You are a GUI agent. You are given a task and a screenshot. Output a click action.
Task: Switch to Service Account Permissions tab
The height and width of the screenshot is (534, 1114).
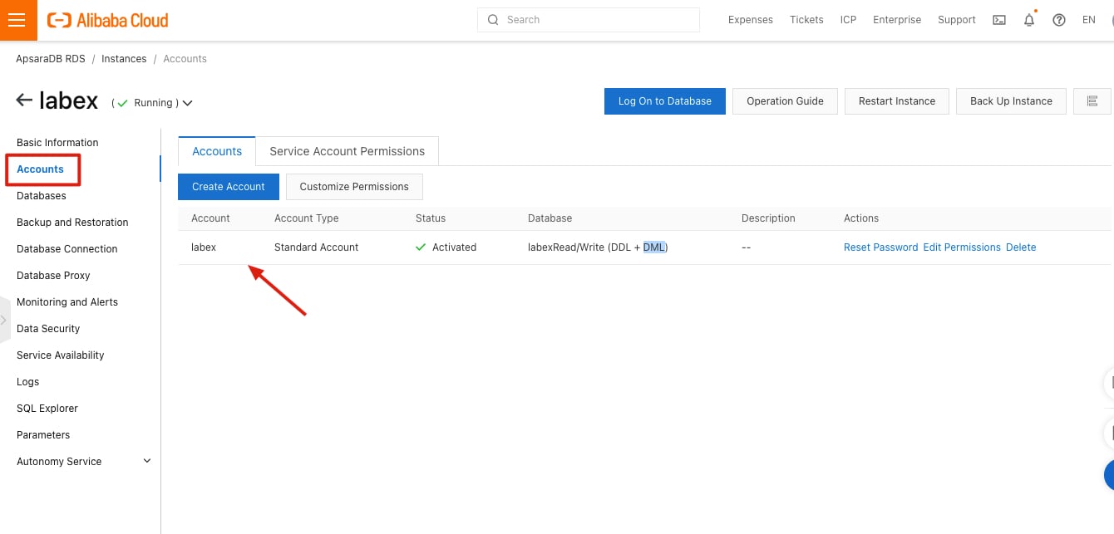click(347, 151)
